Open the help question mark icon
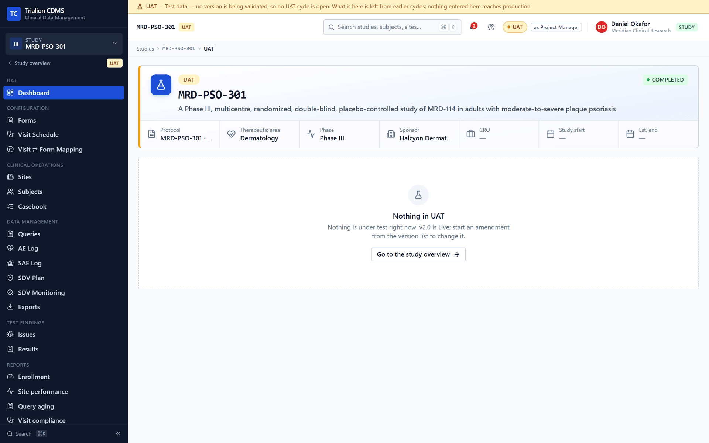Viewport: 709px width, 443px height. (x=491, y=27)
